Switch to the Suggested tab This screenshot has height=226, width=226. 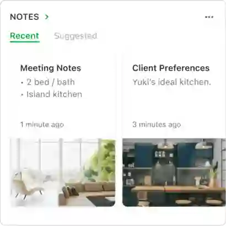76,36
